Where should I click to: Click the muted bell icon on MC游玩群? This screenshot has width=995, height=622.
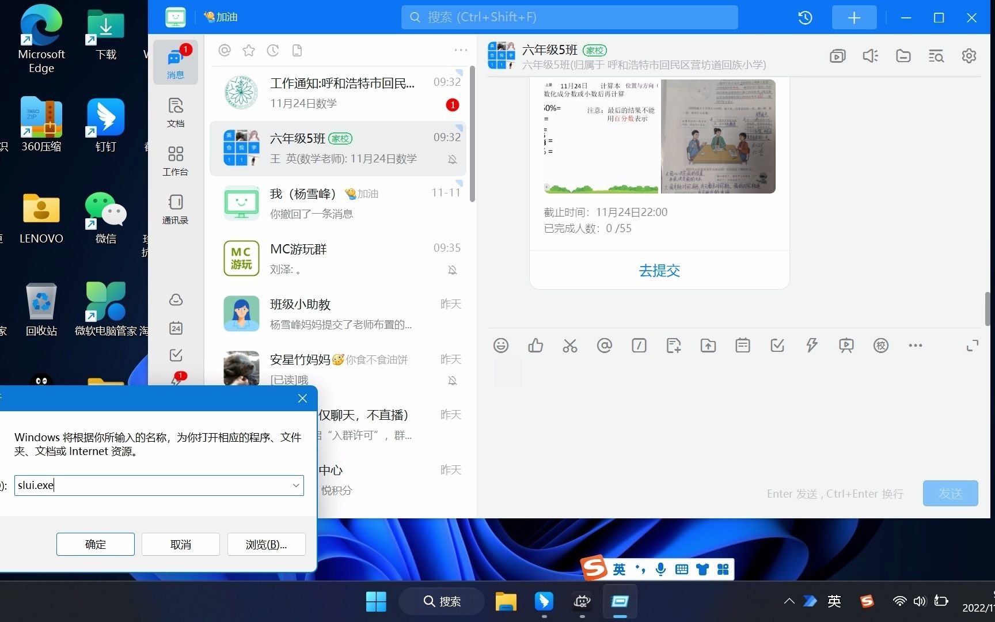tap(453, 270)
